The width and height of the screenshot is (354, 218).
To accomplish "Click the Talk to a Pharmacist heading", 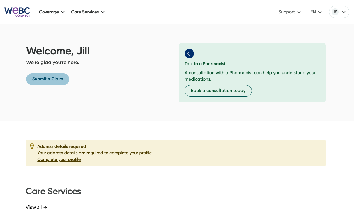I will point(205,64).
